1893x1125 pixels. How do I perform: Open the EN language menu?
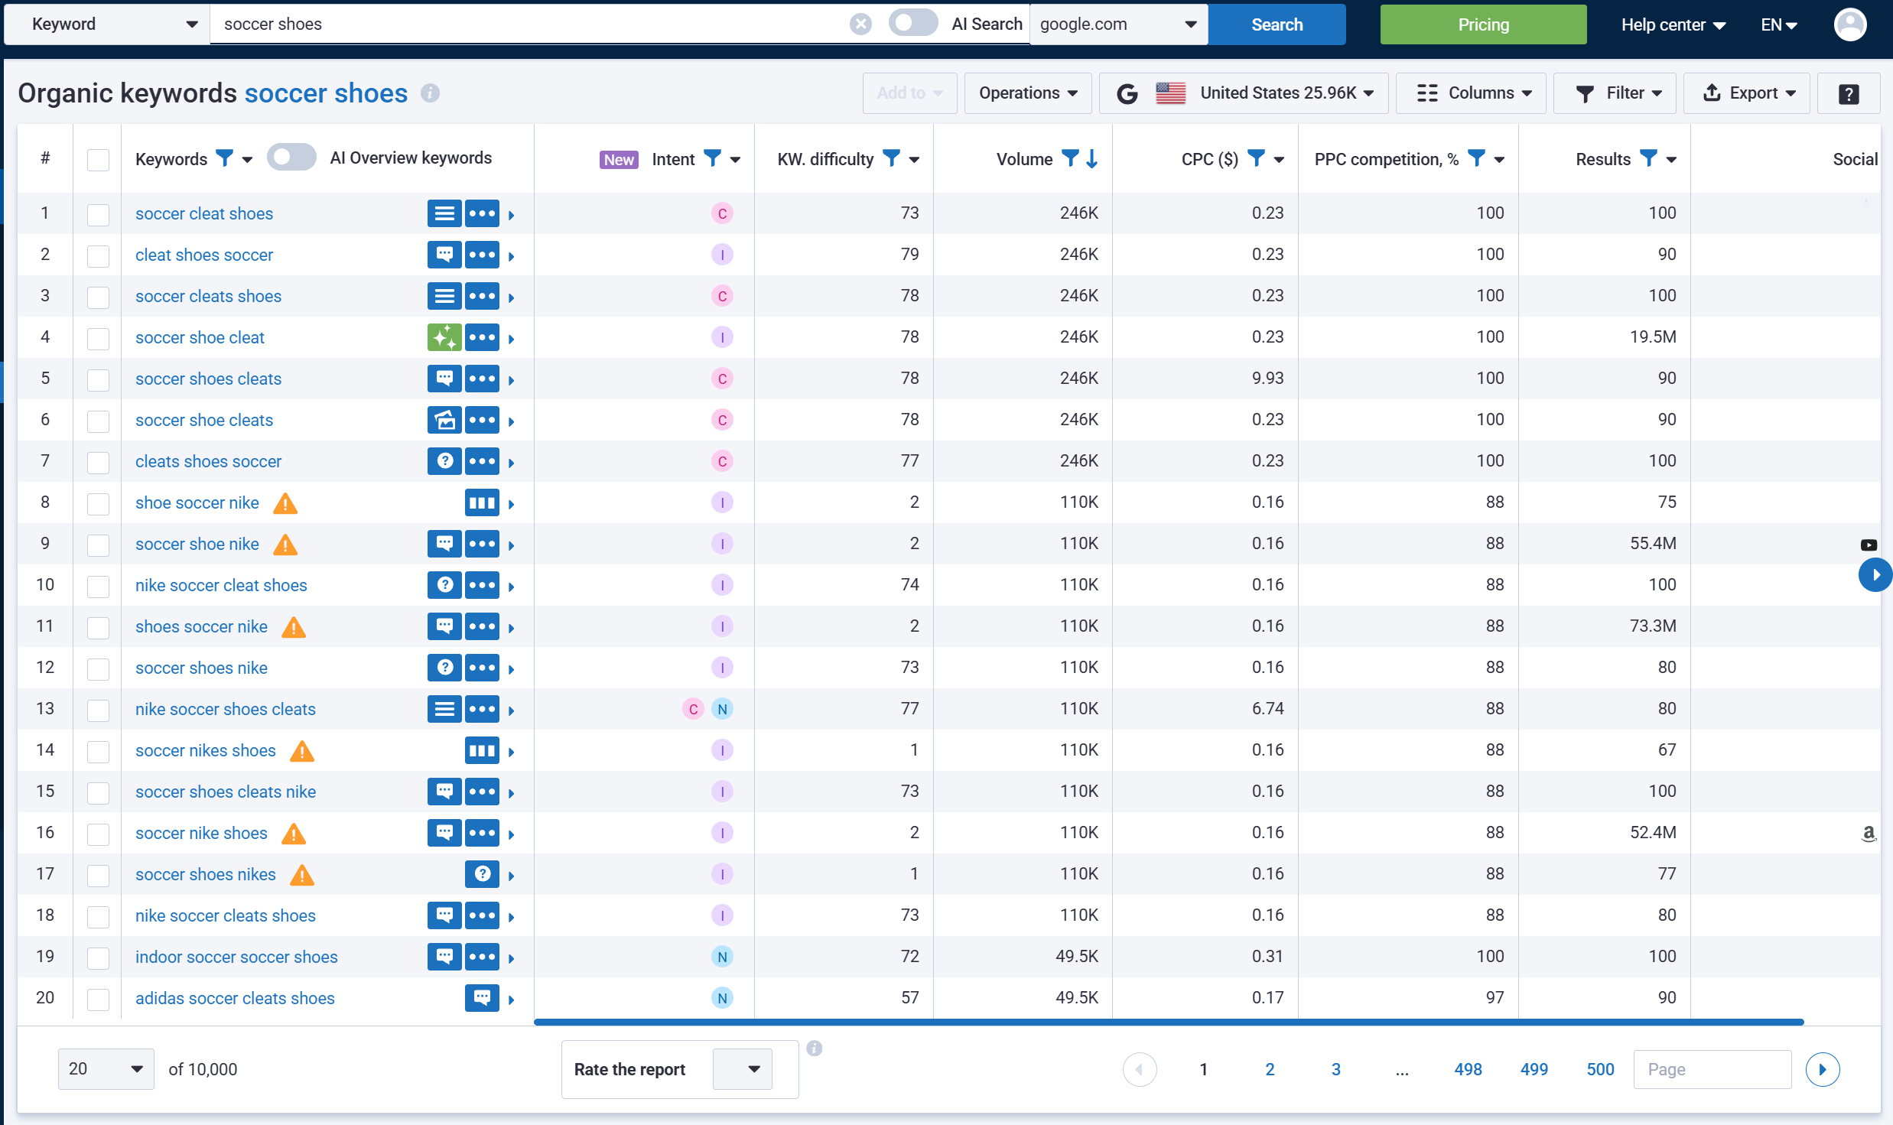[x=1778, y=24]
